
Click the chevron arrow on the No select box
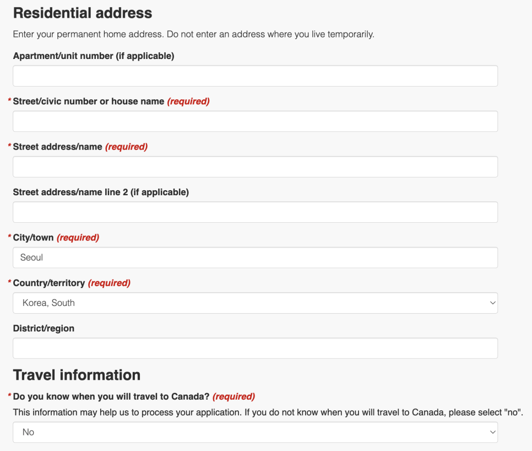(493, 432)
